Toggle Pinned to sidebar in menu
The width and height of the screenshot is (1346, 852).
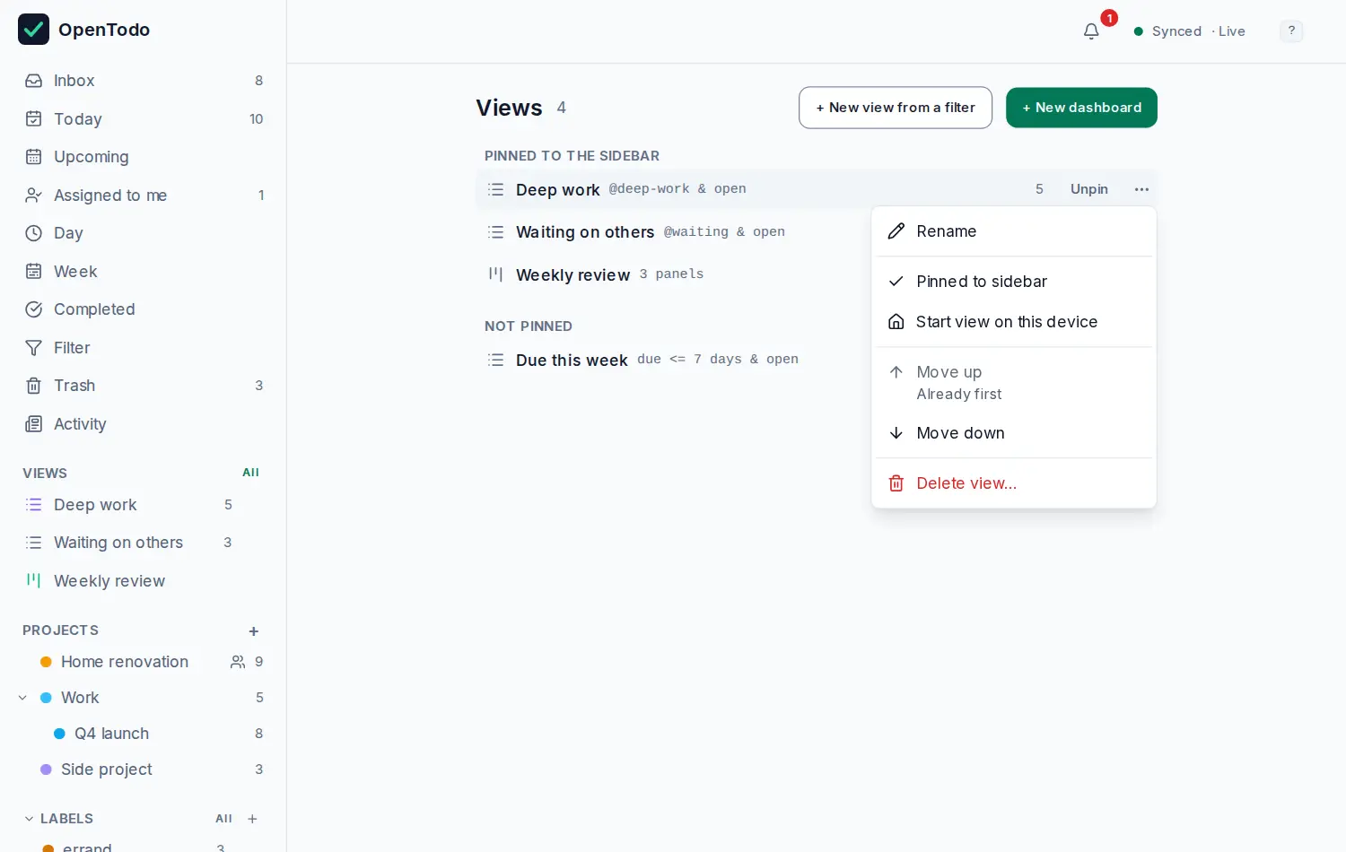coord(1014,282)
